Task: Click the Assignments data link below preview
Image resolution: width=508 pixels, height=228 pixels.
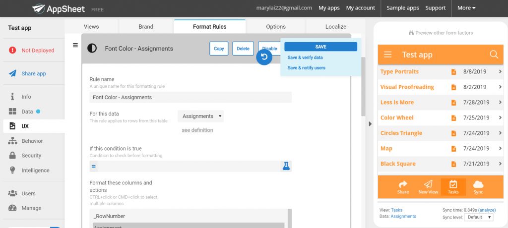Action: click(403, 216)
